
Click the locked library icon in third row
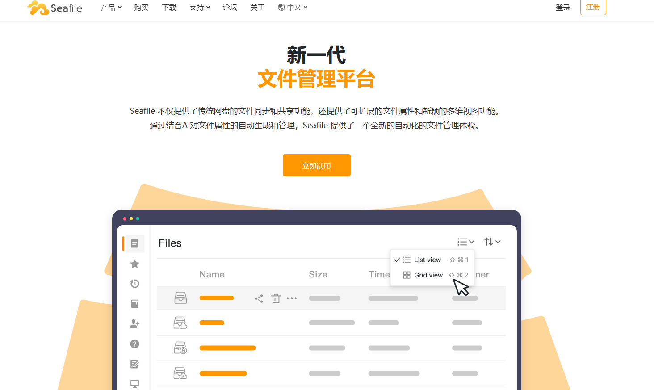pos(180,348)
